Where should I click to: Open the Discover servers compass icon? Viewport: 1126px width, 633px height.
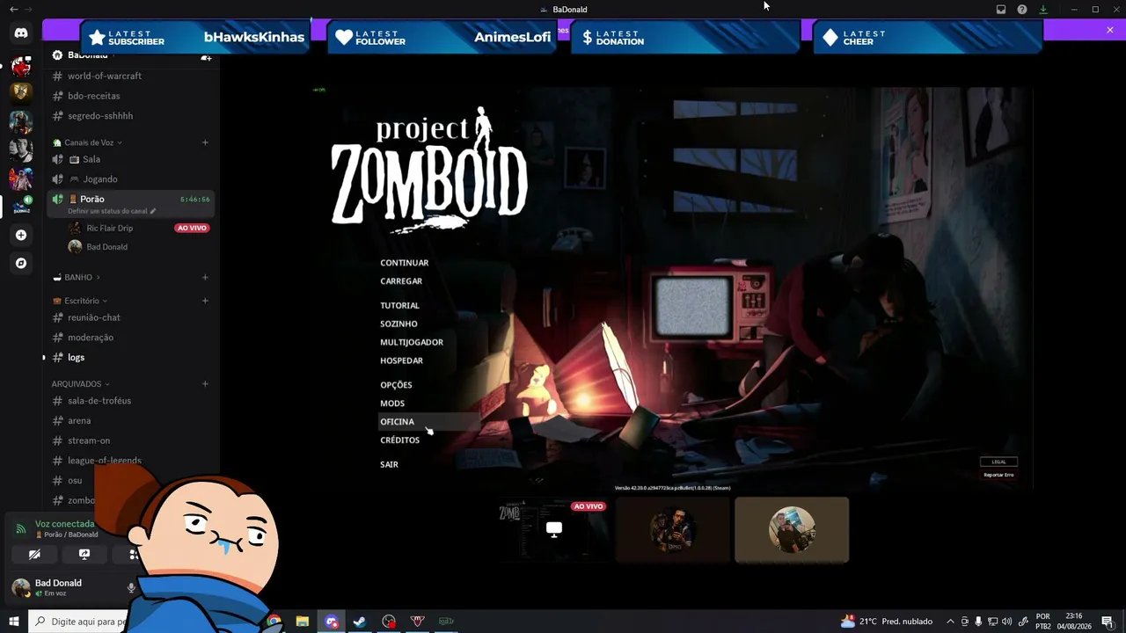tap(21, 263)
